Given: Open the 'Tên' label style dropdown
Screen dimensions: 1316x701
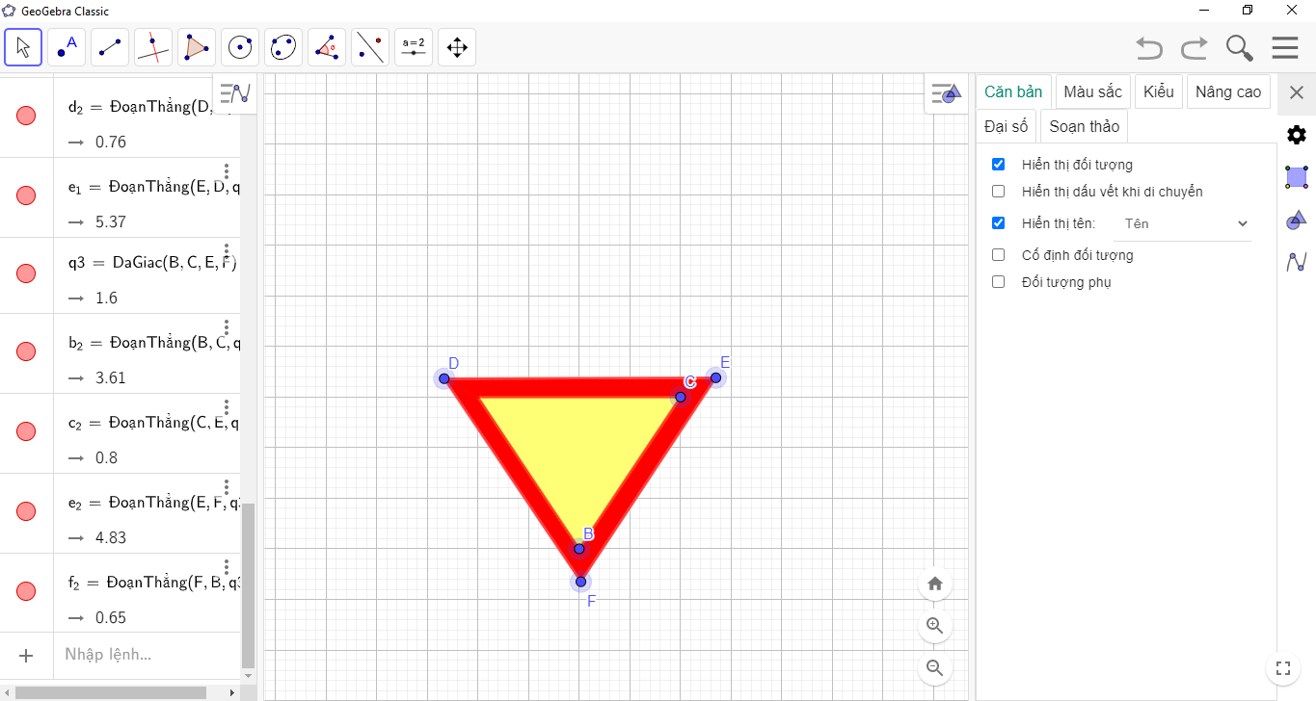Looking at the screenshot, I should click(1184, 223).
